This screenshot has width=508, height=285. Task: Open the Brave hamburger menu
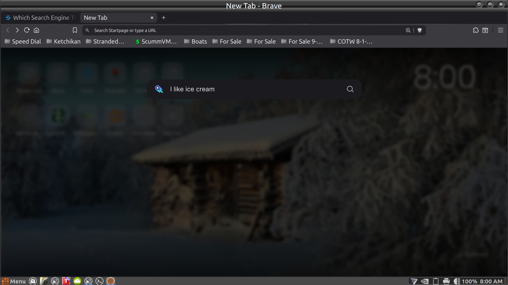500,30
